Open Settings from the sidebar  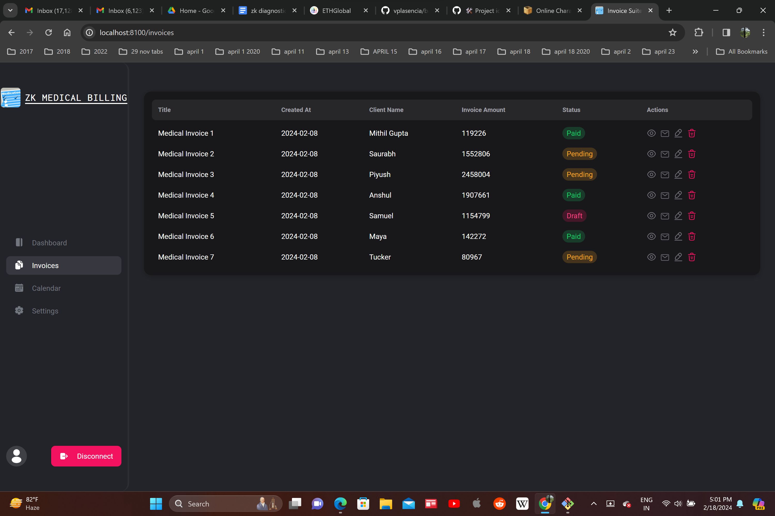click(x=45, y=311)
